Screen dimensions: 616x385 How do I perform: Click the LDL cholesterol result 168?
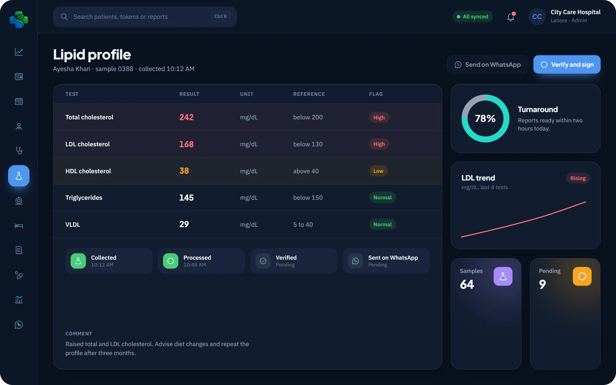[186, 144]
